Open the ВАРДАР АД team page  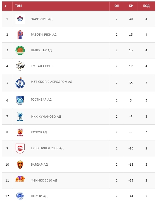[39, 165]
